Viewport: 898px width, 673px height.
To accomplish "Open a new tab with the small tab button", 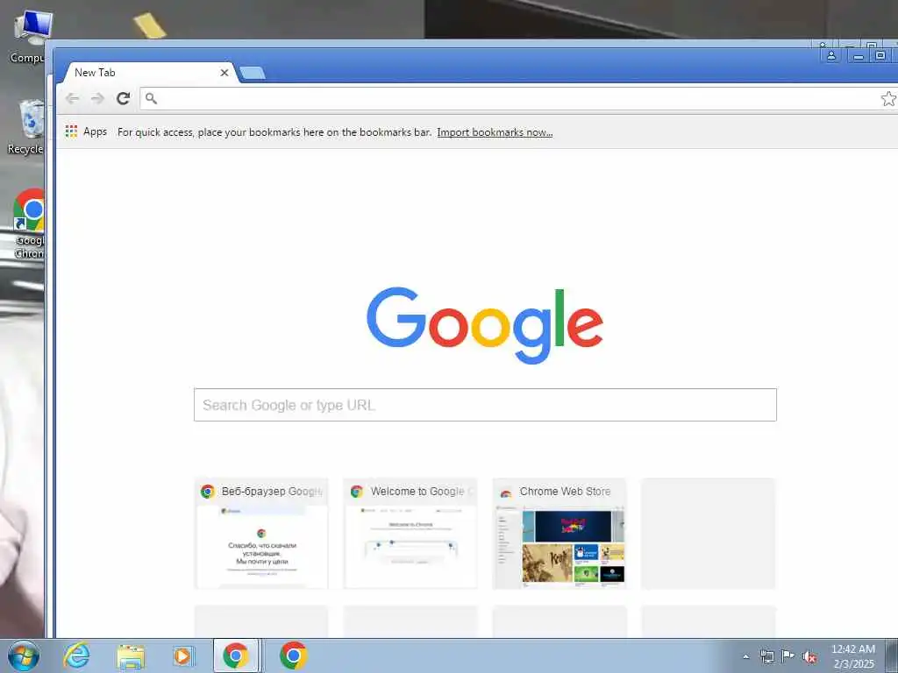I will tap(252, 73).
